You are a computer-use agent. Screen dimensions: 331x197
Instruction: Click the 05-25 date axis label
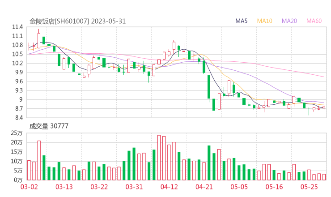309,187
